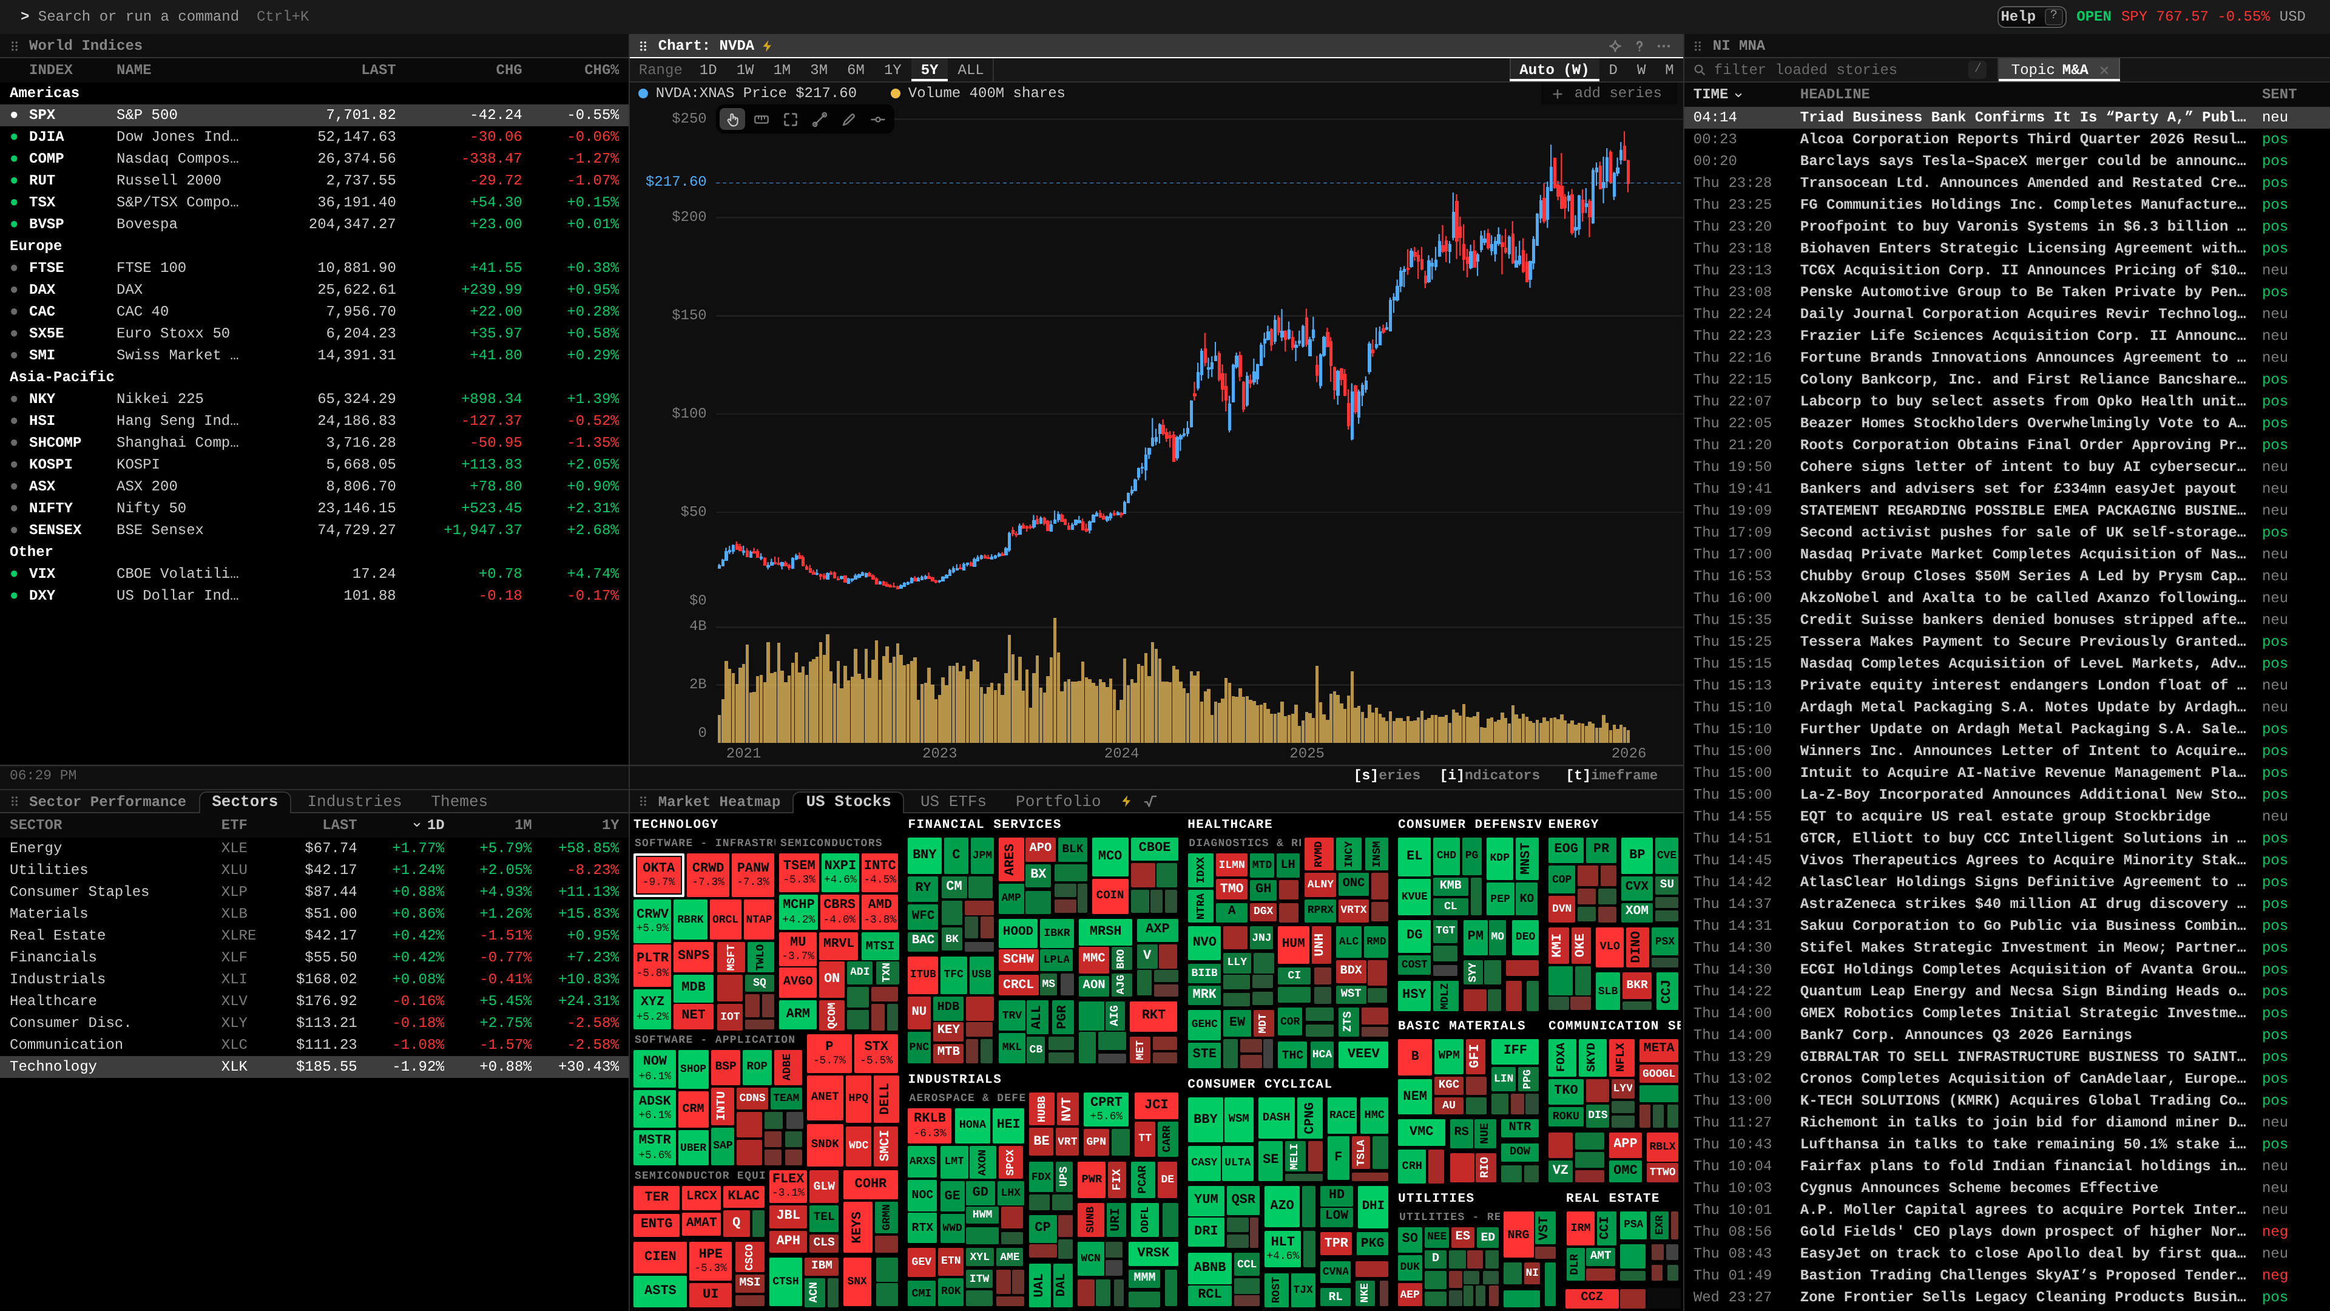Switch chart interval to M
Screen dimensions: 2330x1311
pos(1669,70)
